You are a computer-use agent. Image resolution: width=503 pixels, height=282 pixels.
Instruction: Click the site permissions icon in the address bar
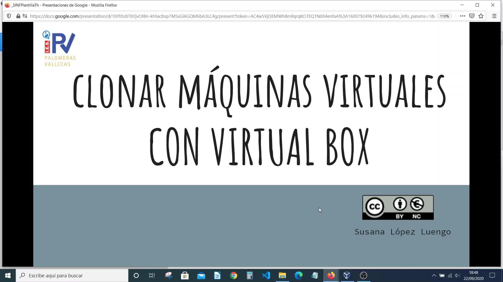(25, 16)
